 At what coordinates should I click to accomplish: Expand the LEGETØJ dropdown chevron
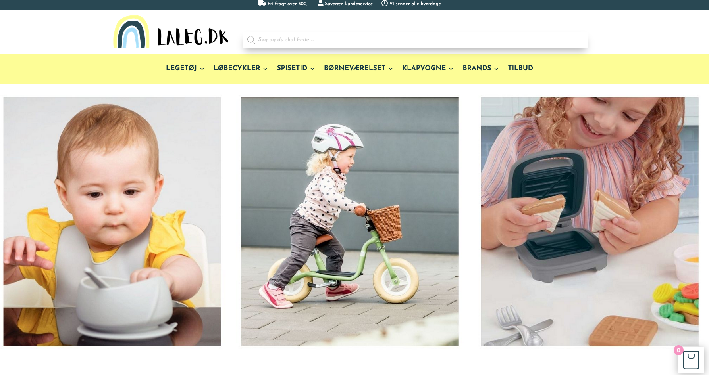[202, 69]
